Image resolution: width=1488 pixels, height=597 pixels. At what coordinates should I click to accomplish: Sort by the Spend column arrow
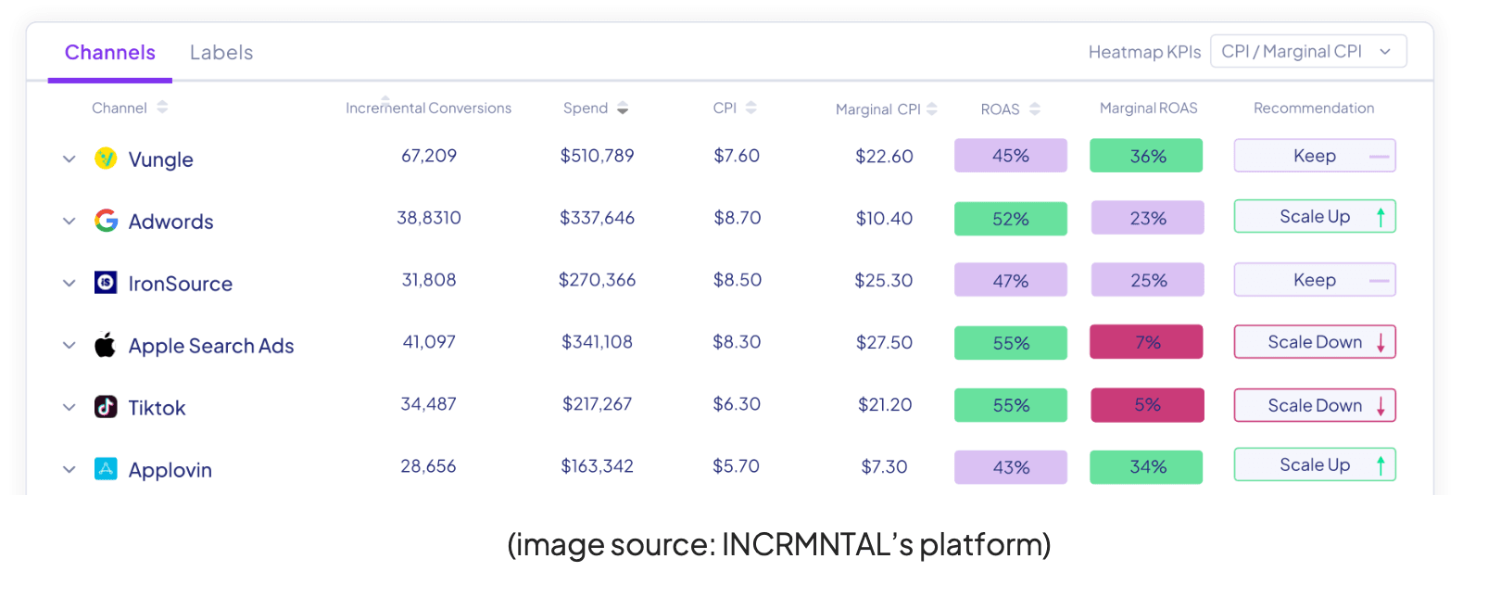point(623,108)
